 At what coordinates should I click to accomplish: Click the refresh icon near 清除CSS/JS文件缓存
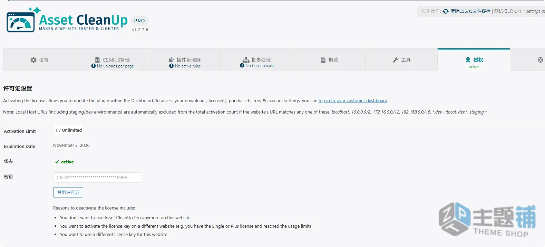coord(446,11)
